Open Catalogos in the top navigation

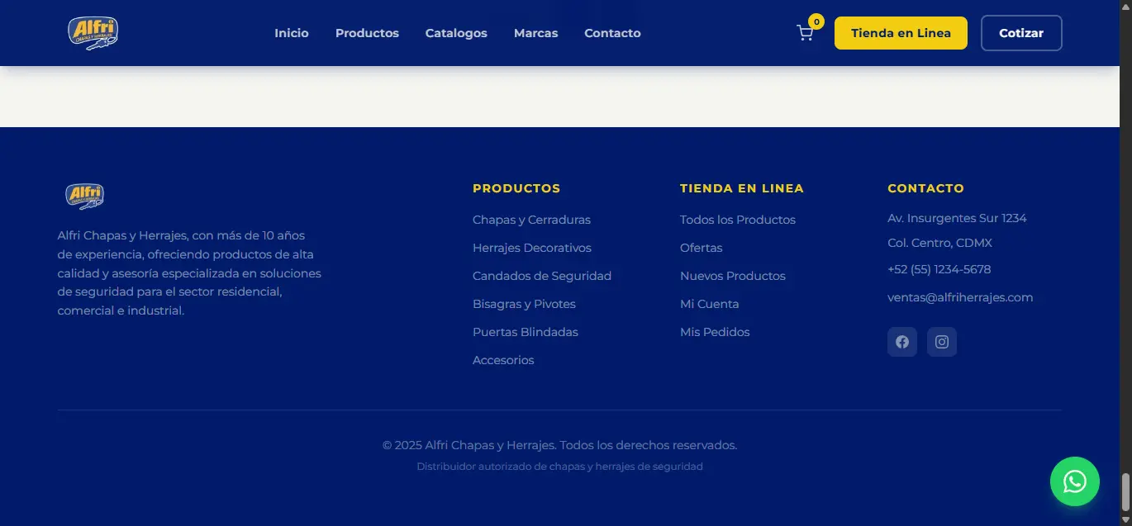coord(456,33)
